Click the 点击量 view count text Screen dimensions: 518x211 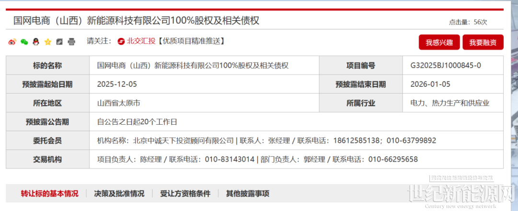pos(468,22)
